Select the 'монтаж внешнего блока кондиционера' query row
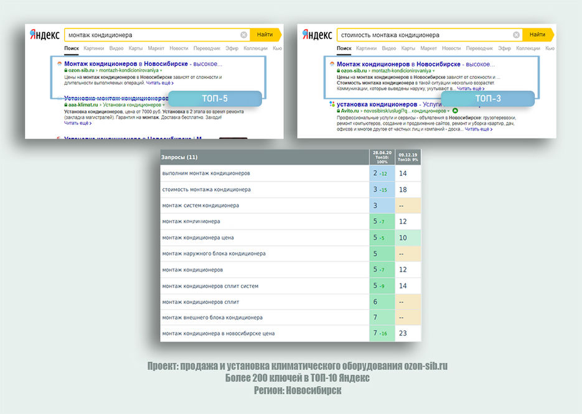 (291, 317)
